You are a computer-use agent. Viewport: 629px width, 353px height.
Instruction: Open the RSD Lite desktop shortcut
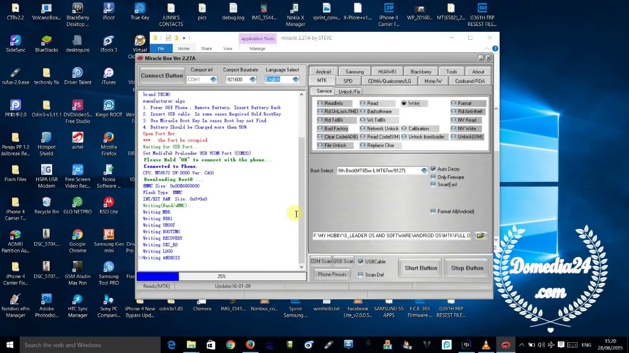point(109,206)
